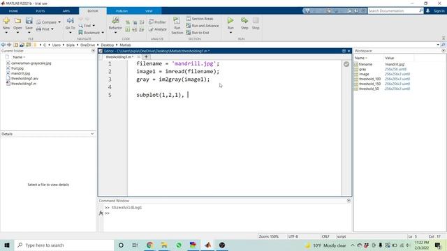Image resolution: width=447 pixels, height=251 pixels.
Task: Select thresholding1.asv in Current Folder
Action: coord(24,79)
